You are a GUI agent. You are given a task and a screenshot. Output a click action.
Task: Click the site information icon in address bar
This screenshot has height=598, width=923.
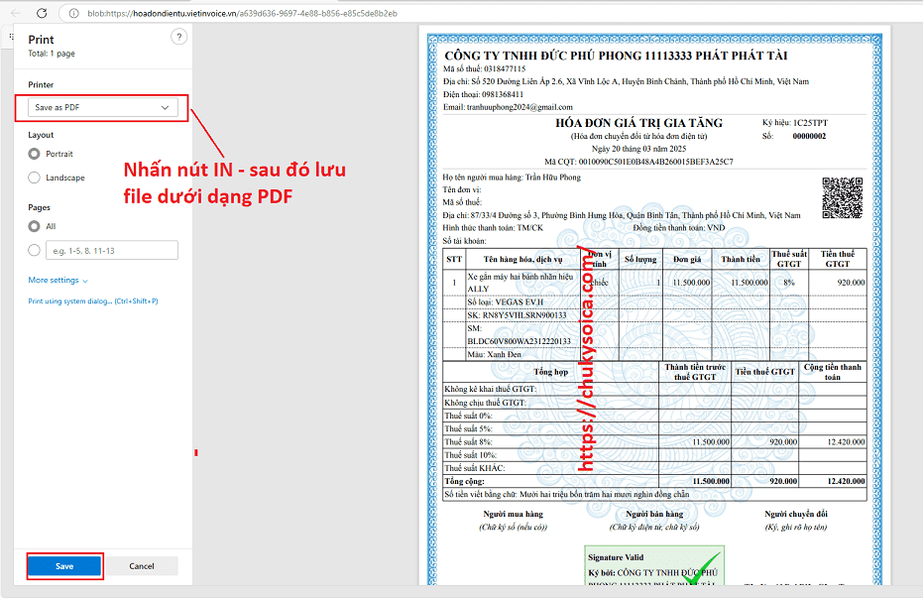coord(73,13)
